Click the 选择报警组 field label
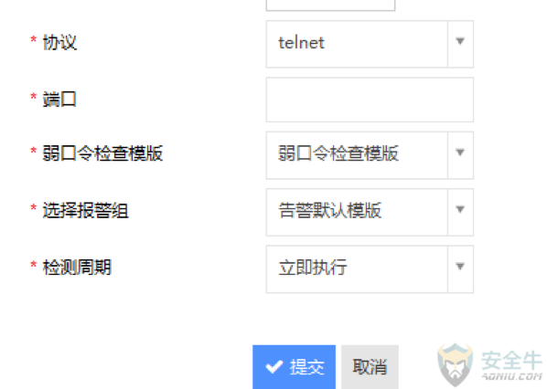 click(85, 210)
